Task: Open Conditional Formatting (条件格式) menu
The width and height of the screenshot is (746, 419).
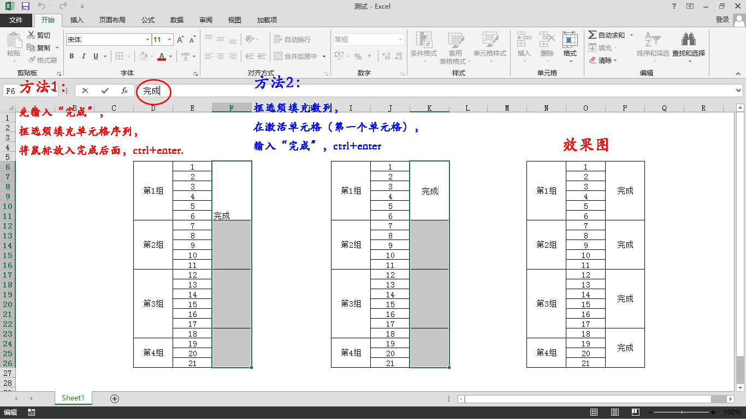Action: 424,47
